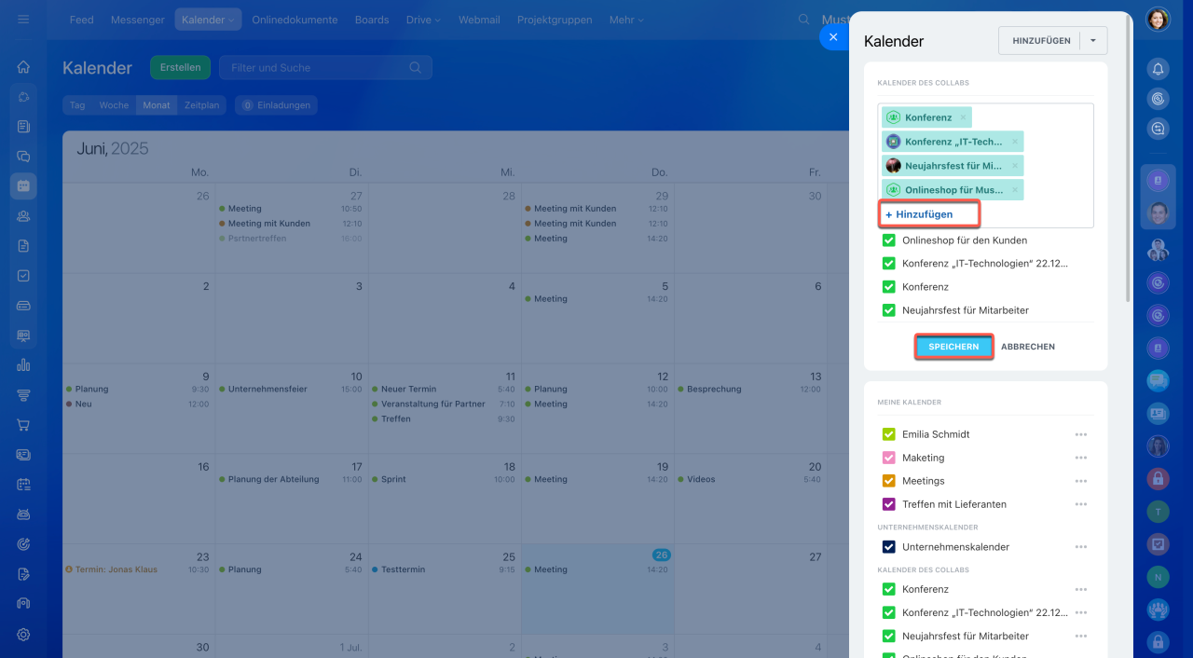Toggle the Emilia Schmidt calendar checkbox
Viewport: 1193px width, 658px height.
click(888, 434)
